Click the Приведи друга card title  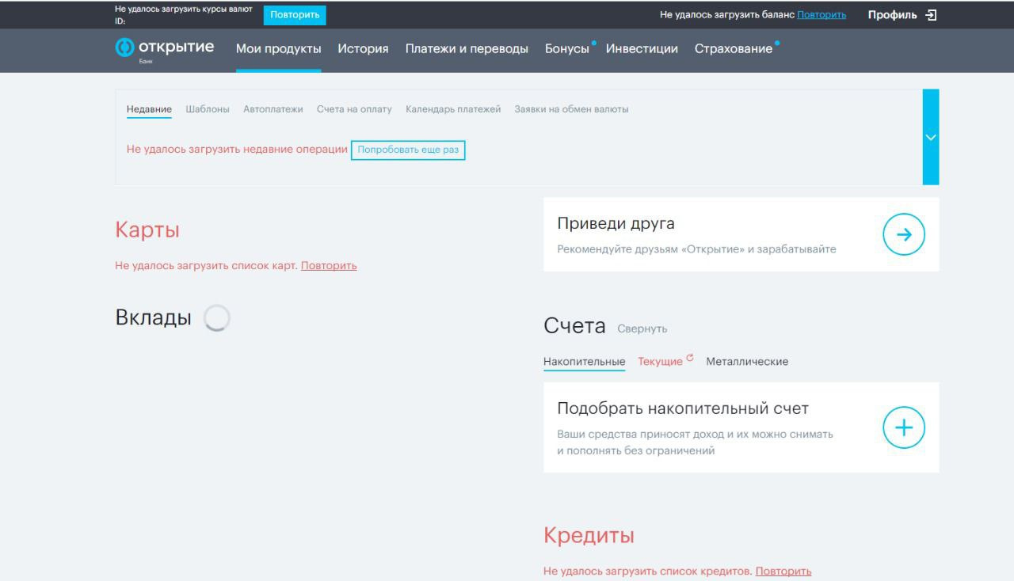point(616,224)
